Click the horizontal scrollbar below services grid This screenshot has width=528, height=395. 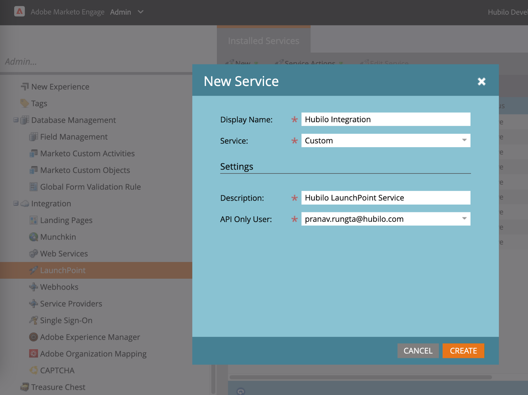coord(360,377)
